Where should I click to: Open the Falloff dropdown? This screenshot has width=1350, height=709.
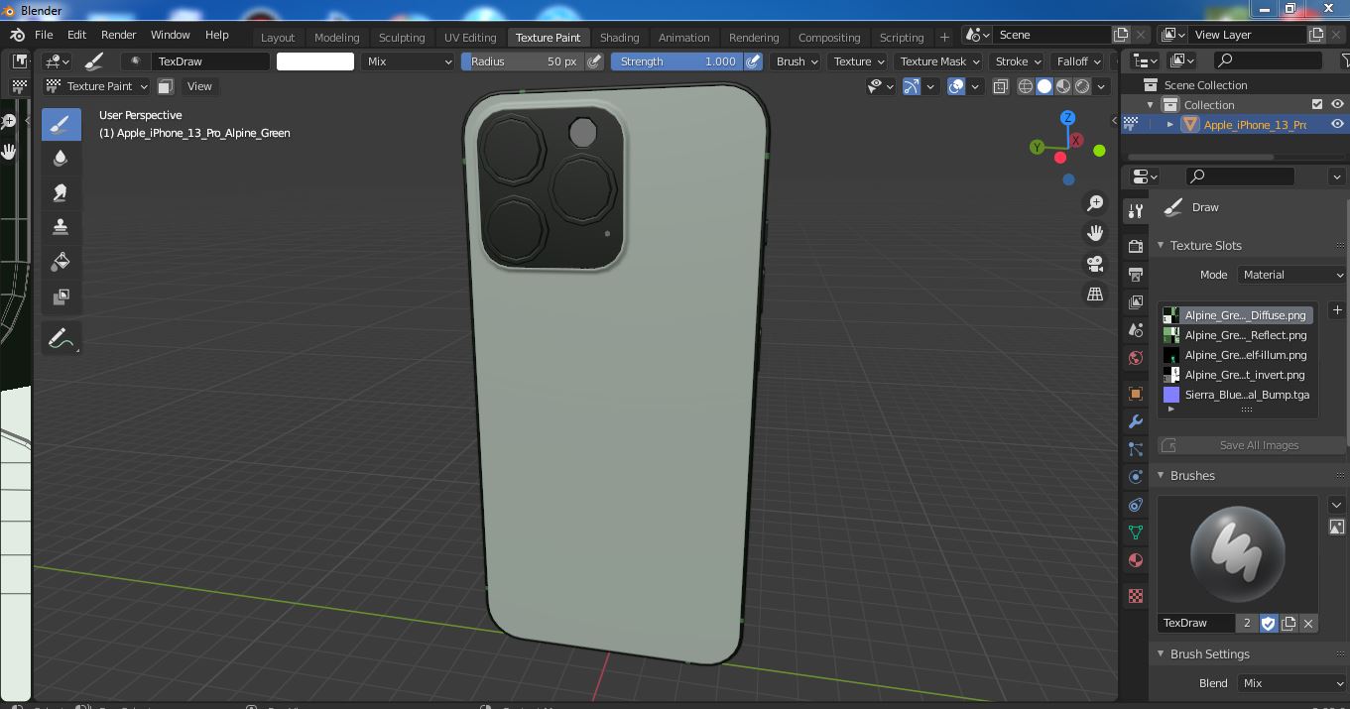click(1078, 61)
